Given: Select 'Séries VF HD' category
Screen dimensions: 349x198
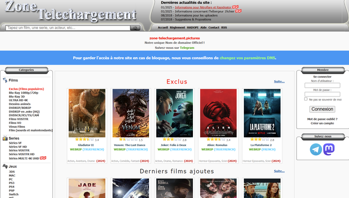Looking at the screenshot, I should point(18,147).
